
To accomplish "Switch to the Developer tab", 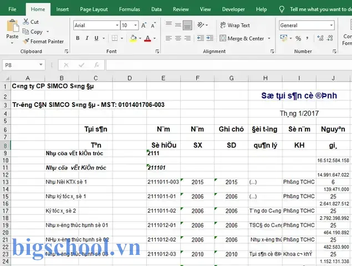I will coord(233,9).
